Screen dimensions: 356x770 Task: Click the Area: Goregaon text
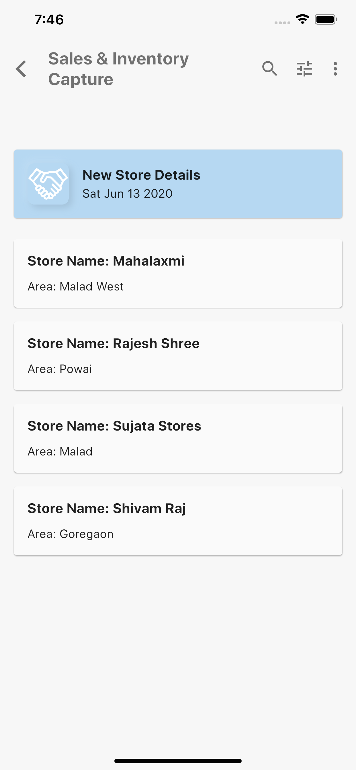click(x=71, y=534)
